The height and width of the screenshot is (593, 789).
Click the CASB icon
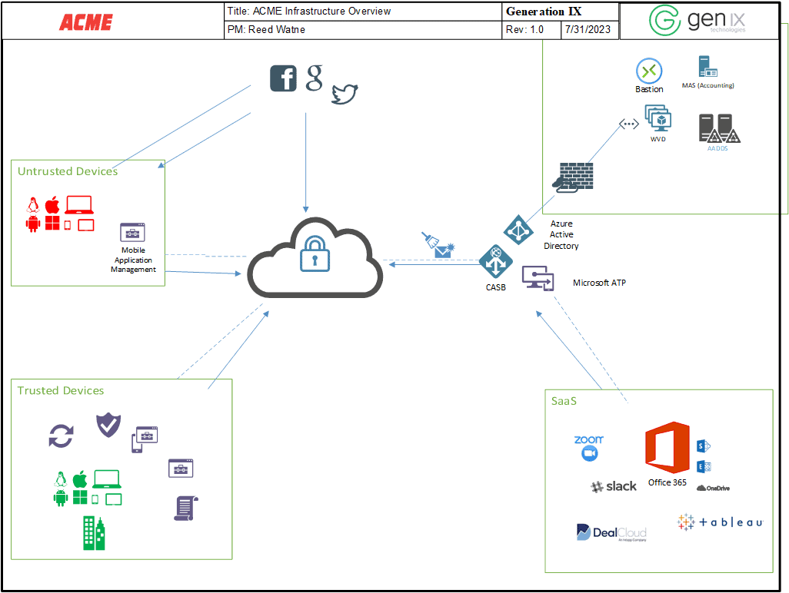(x=496, y=261)
